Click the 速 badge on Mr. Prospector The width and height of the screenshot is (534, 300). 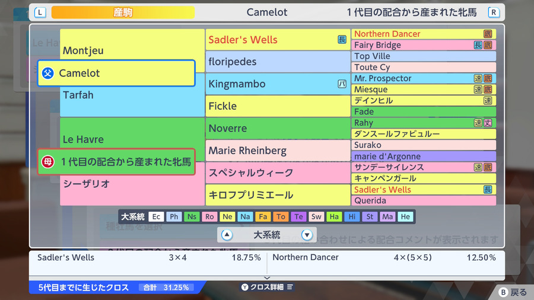(x=478, y=78)
